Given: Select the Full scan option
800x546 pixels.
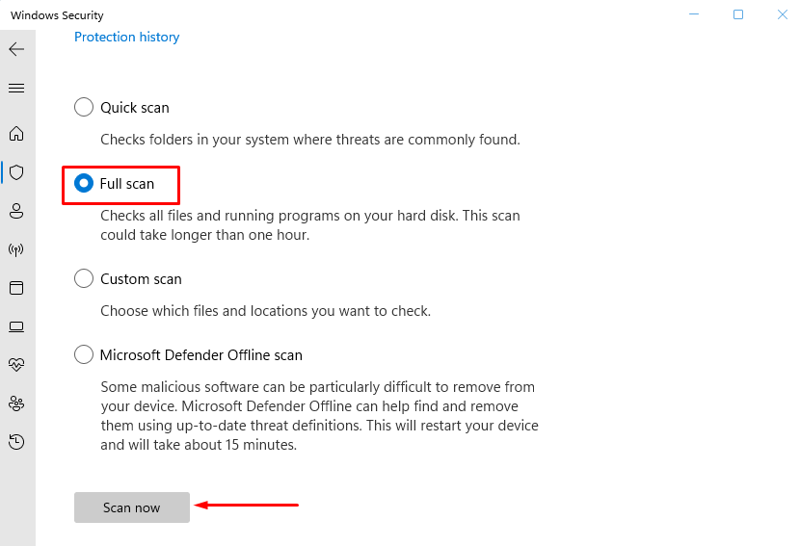Looking at the screenshot, I should pos(84,183).
